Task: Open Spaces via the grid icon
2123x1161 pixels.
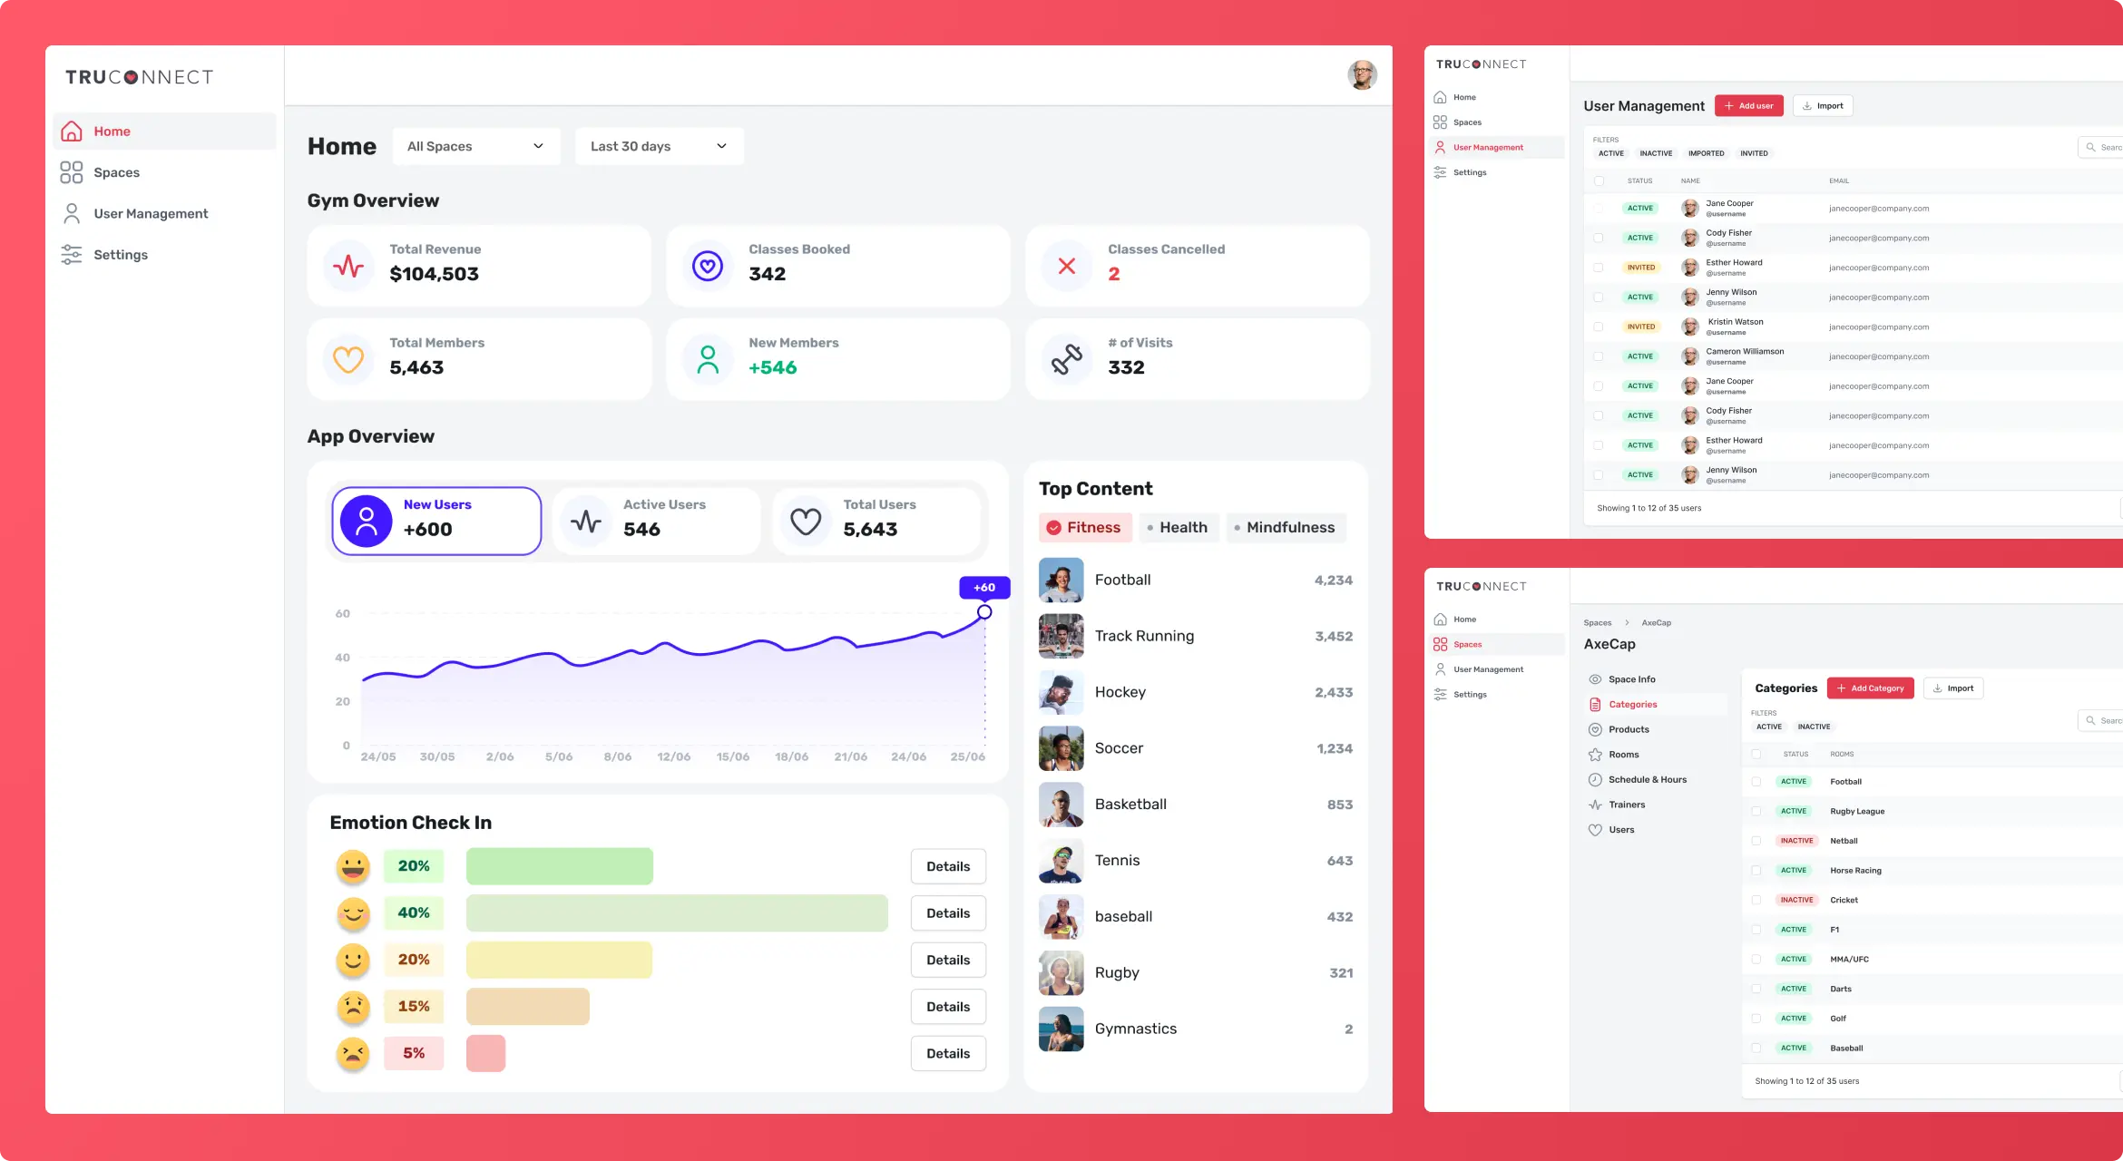Action: (x=72, y=172)
